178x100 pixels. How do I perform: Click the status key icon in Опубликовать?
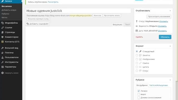coord(137,21)
